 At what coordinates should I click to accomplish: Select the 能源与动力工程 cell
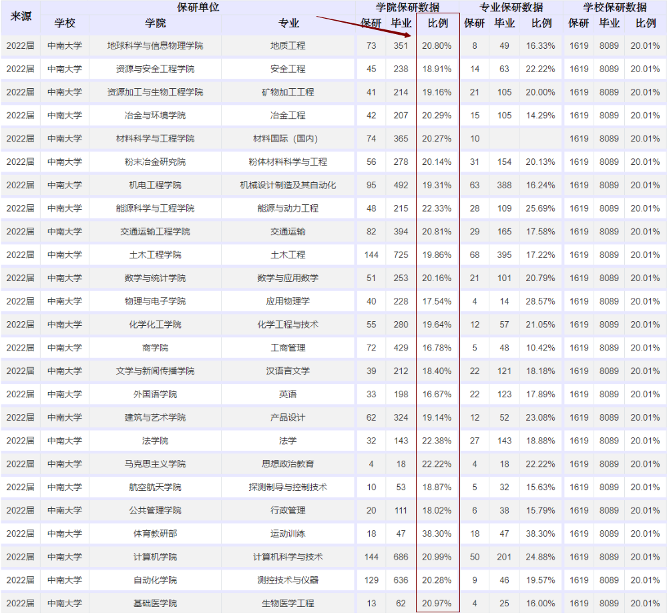point(288,208)
